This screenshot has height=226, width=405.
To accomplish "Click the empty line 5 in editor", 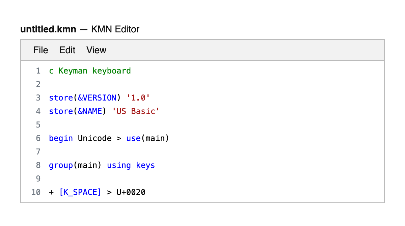I will click(x=135, y=125).
